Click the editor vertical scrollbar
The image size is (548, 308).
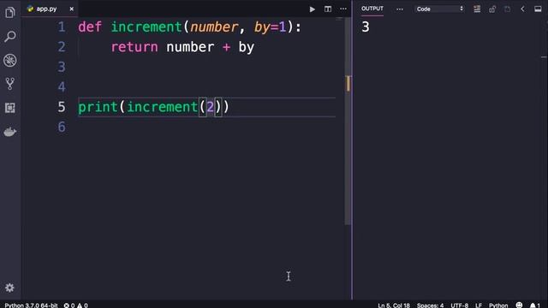(x=348, y=121)
